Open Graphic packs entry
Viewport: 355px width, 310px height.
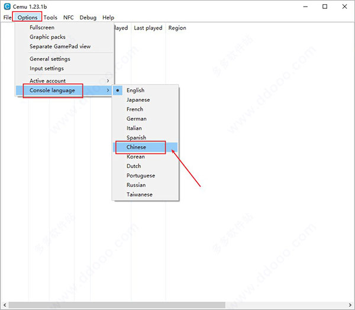pos(64,37)
